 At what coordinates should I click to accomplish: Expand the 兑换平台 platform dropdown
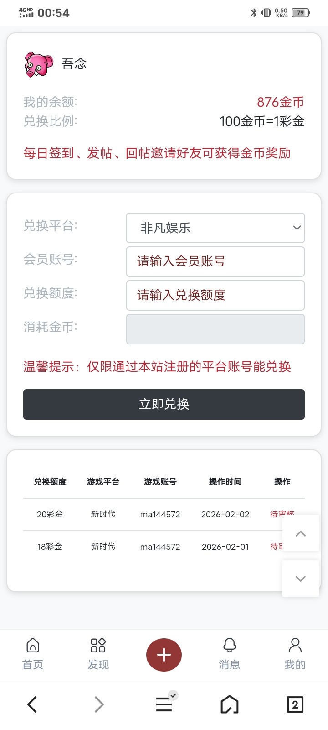(215, 228)
